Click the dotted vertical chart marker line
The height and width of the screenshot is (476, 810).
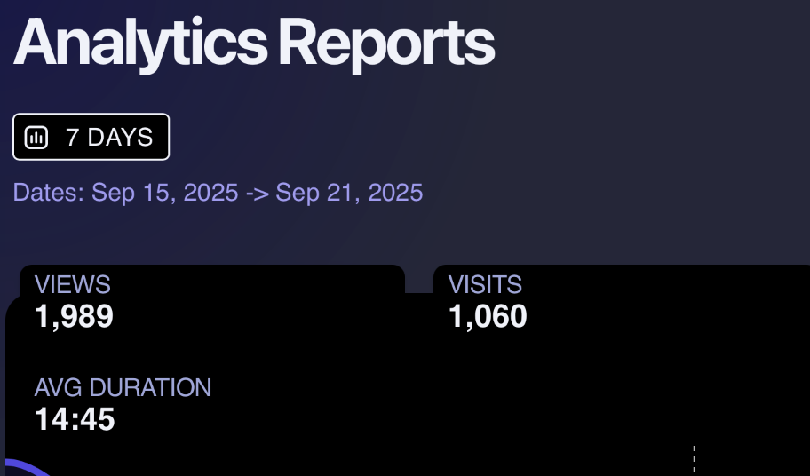(694, 459)
